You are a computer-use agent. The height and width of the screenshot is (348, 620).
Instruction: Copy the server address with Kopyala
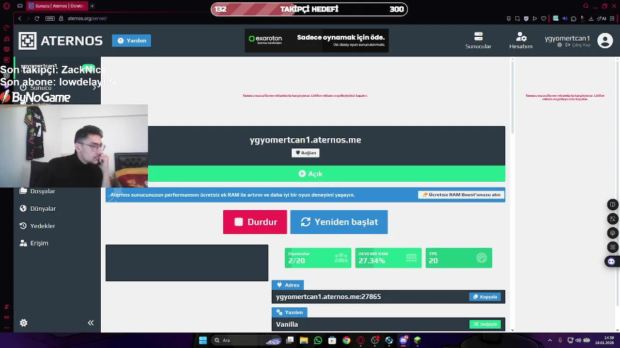click(485, 297)
